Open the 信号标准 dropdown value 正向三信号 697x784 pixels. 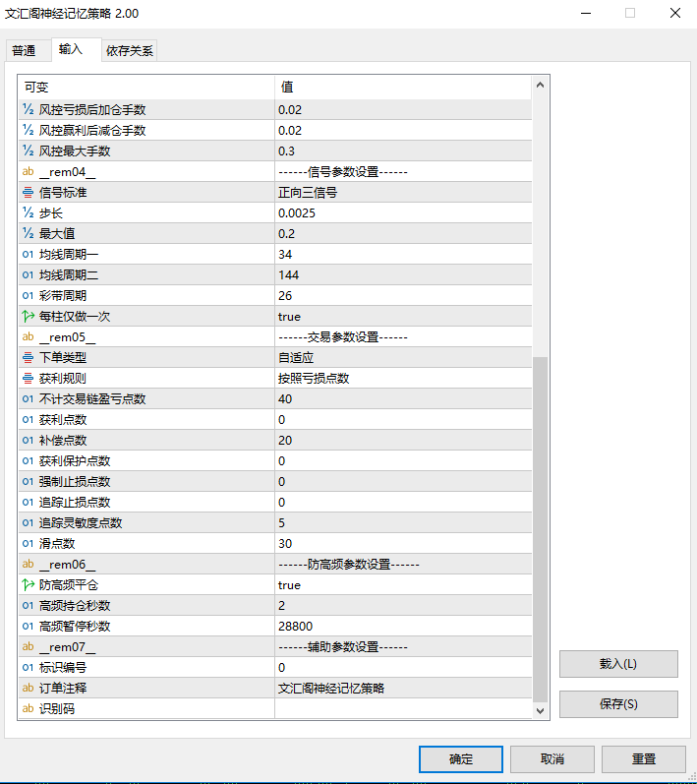point(402,193)
